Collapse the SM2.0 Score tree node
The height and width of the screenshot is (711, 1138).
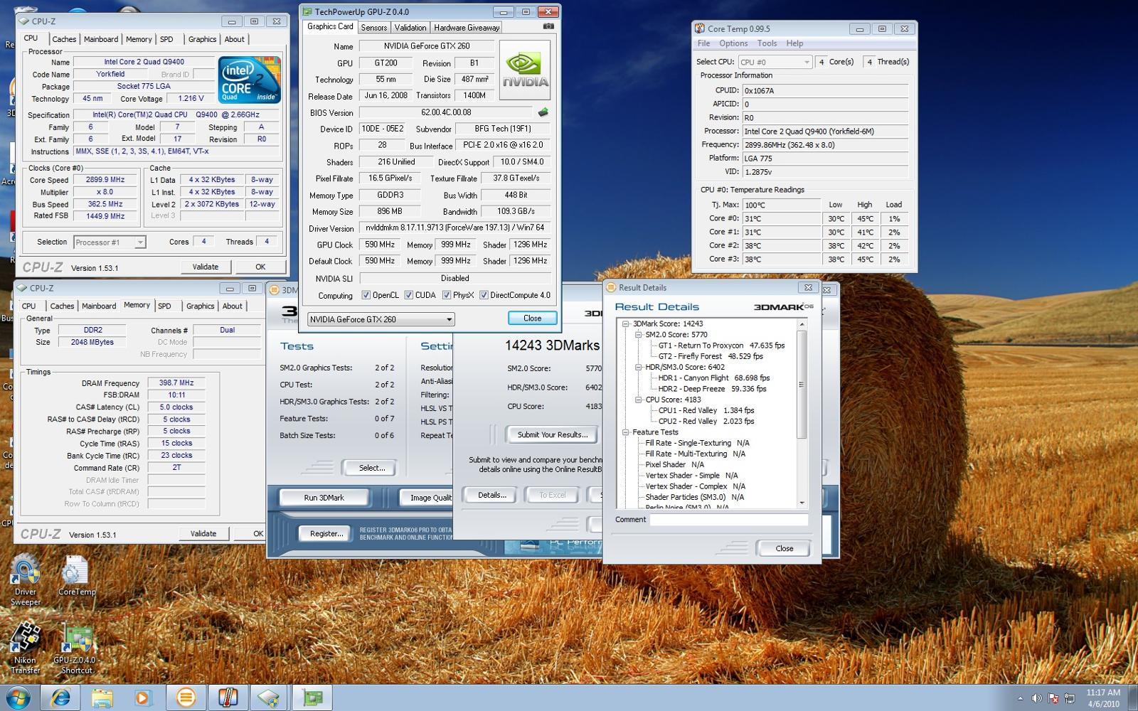(x=638, y=334)
